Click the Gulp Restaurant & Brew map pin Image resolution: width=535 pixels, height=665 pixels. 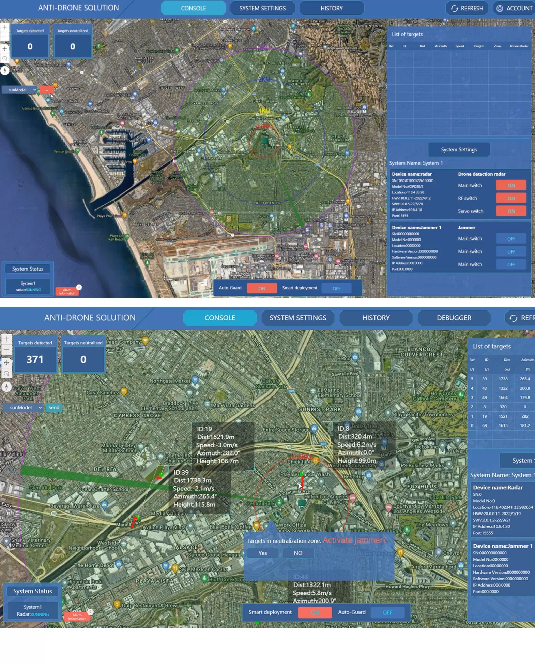tap(117, 604)
